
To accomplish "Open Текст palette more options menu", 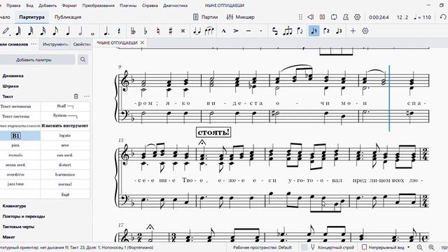I will pos(87,97).
